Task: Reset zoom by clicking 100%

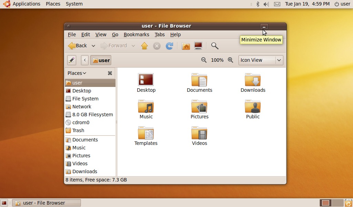Action: coord(217,60)
